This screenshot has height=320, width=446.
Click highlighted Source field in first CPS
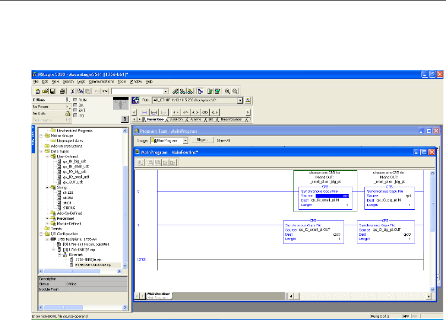332,196
